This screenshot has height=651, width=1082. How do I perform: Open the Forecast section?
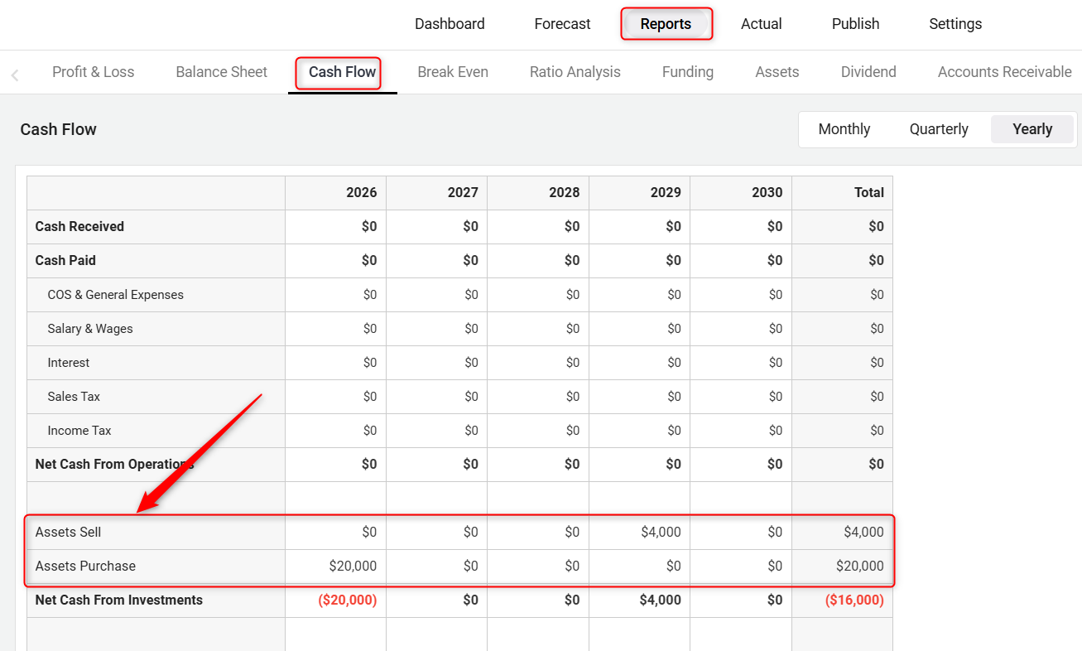pyautogui.click(x=562, y=24)
